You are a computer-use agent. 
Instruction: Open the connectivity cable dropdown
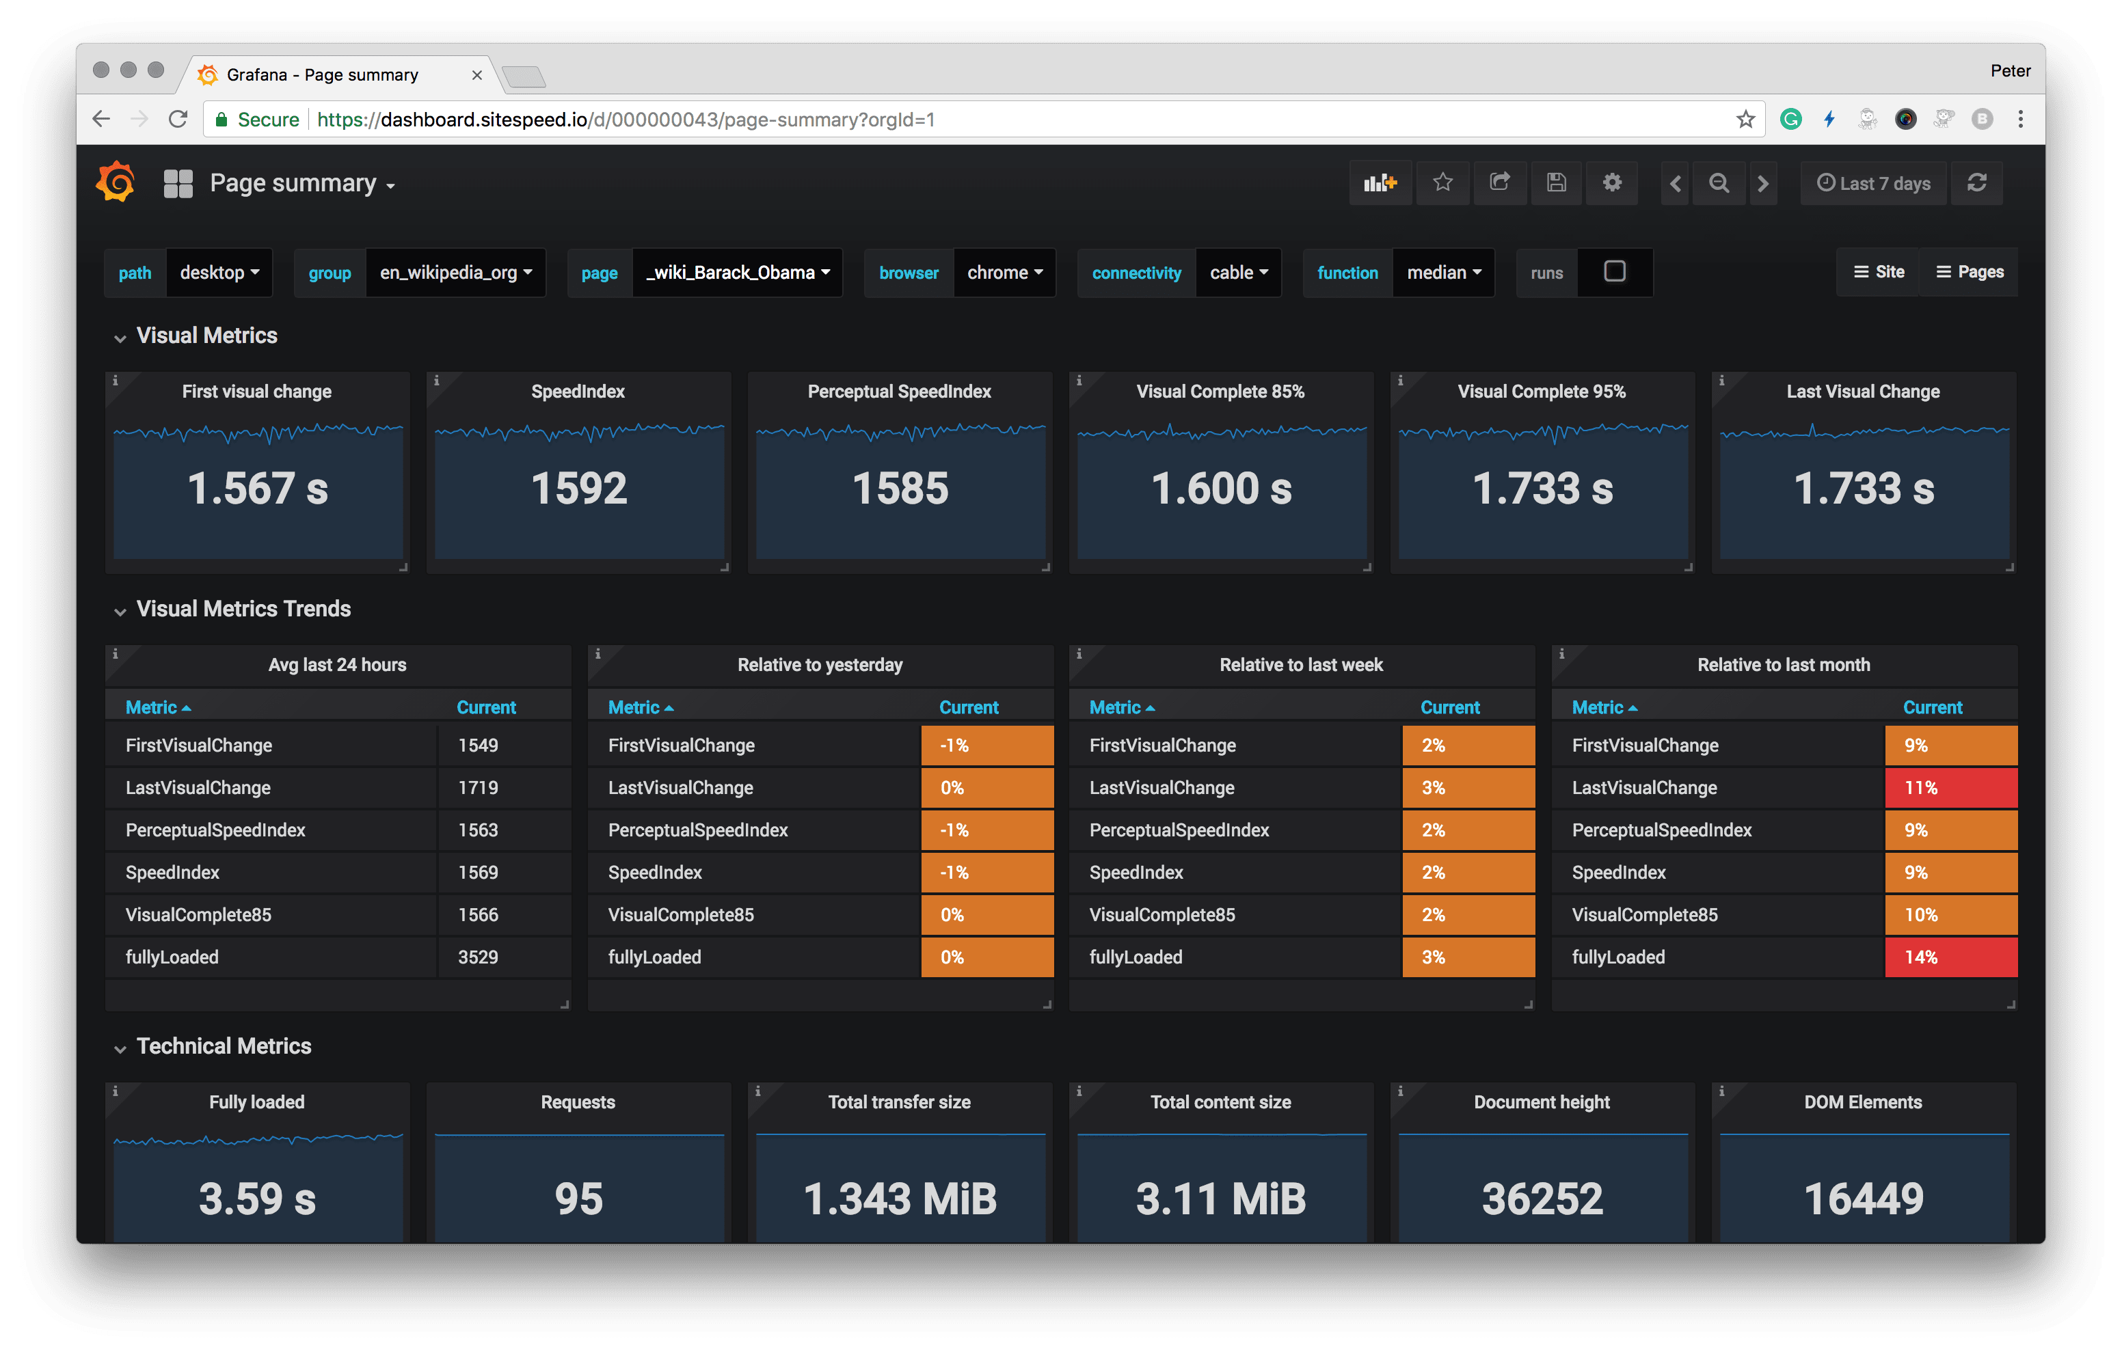[x=1238, y=273]
